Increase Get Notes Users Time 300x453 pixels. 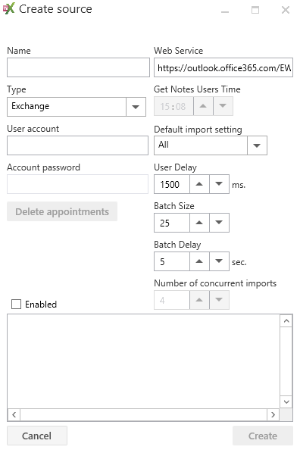coord(203,106)
